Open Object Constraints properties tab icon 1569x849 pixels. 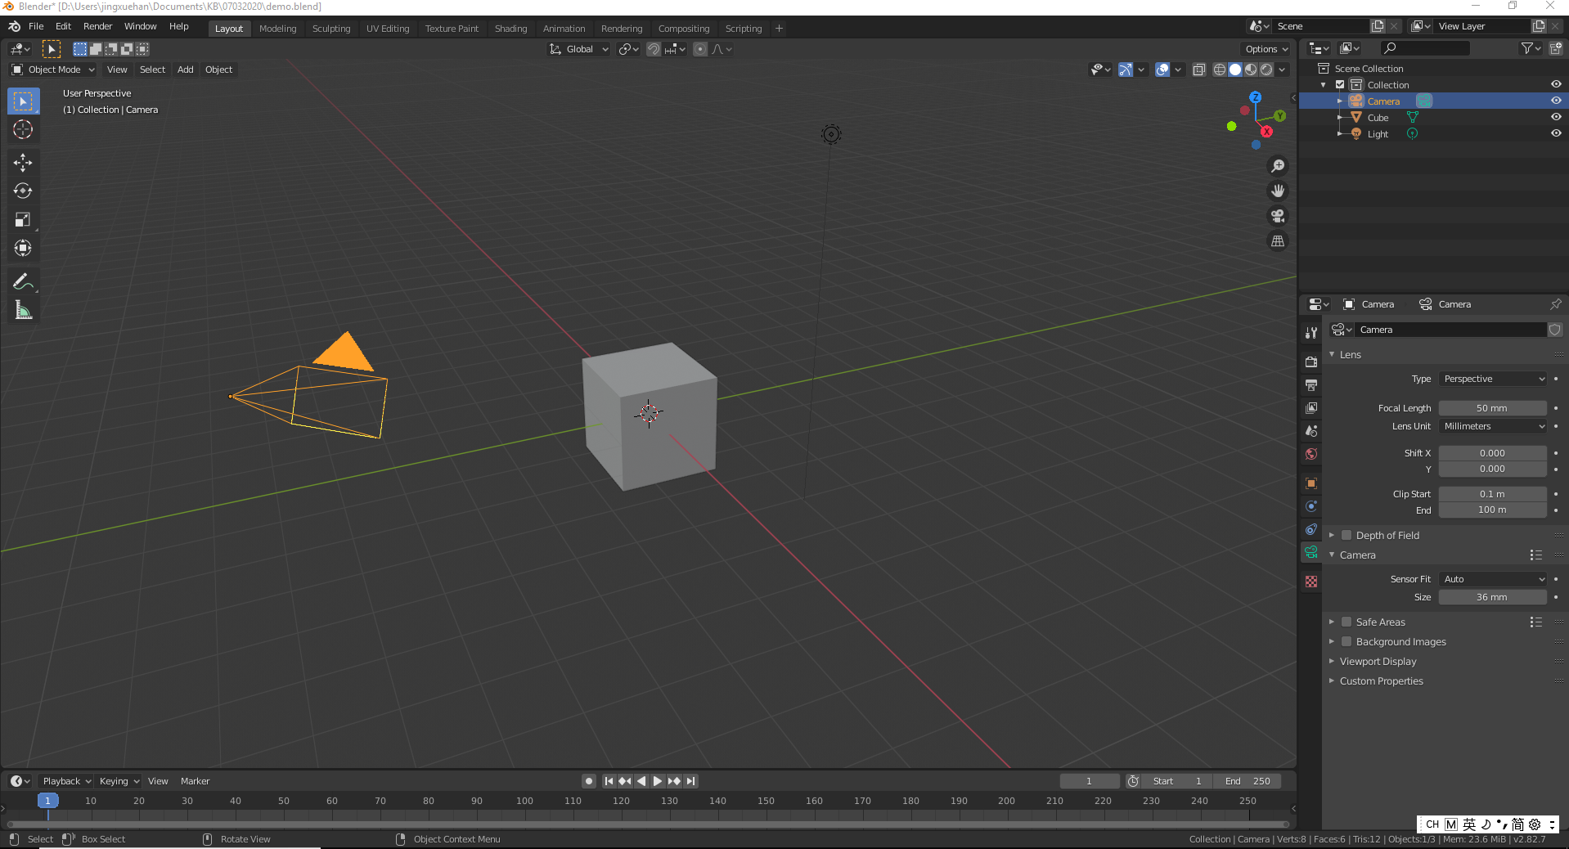click(x=1311, y=529)
